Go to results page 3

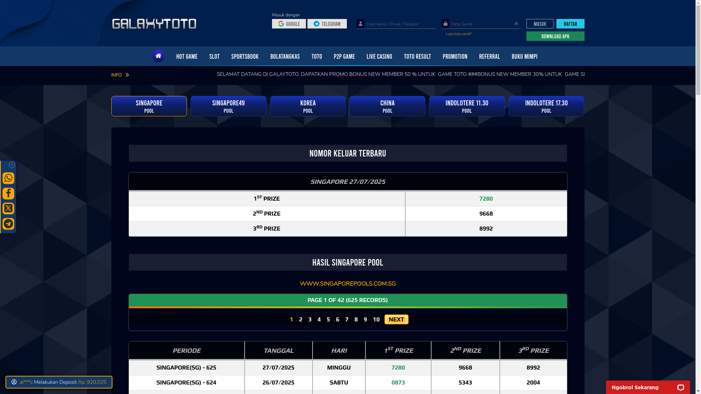310,319
